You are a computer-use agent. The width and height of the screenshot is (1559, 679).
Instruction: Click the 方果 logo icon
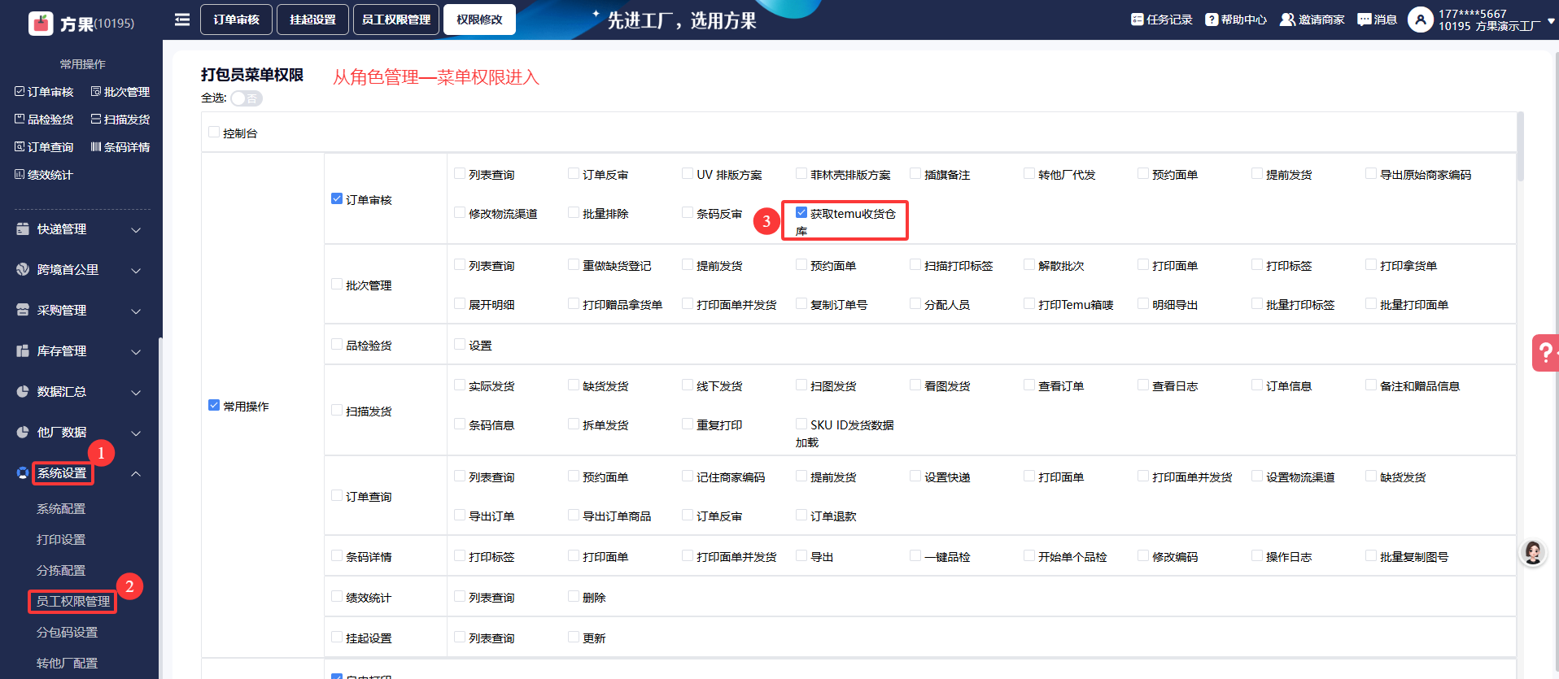click(41, 23)
